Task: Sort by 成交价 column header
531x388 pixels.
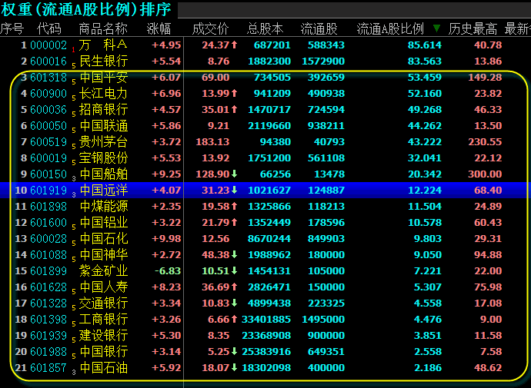Action: coord(210,28)
